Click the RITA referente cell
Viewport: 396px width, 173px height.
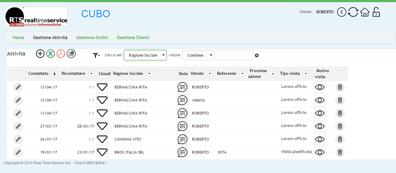tap(222, 152)
